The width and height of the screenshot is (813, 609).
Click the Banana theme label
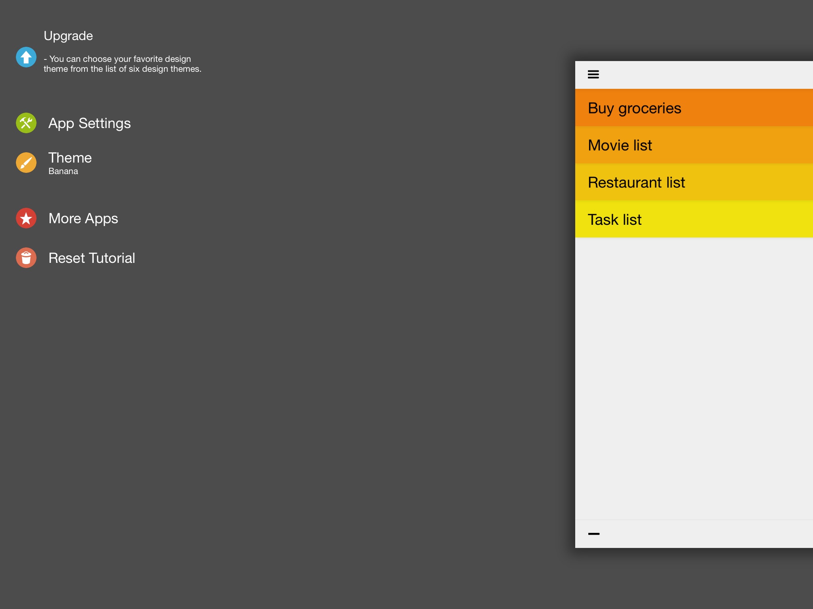point(63,171)
